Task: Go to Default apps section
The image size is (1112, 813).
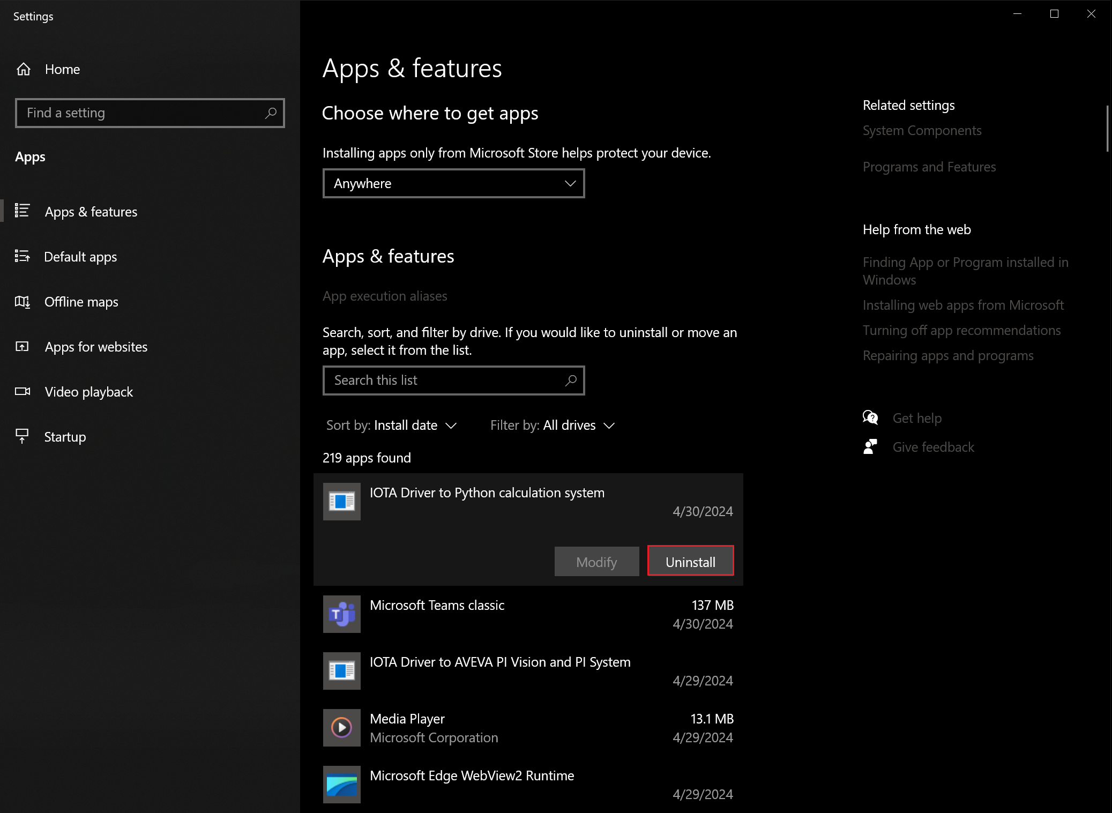Action: (150, 257)
